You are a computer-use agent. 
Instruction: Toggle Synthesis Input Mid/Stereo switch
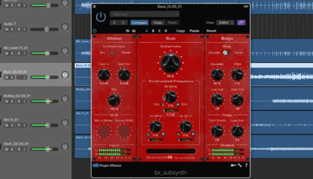pyautogui.click(x=113, y=53)
